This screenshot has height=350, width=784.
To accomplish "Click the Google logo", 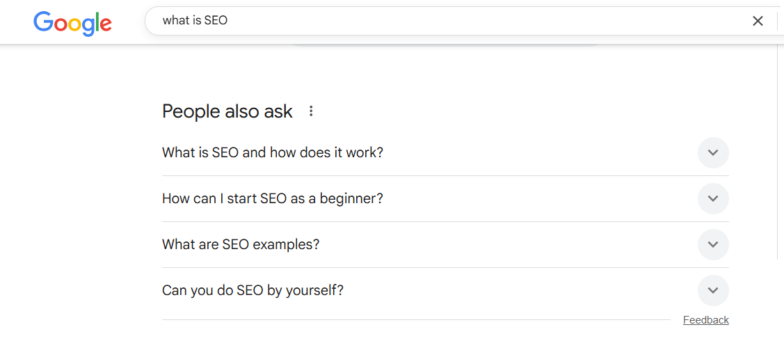I will click(72, 23).
